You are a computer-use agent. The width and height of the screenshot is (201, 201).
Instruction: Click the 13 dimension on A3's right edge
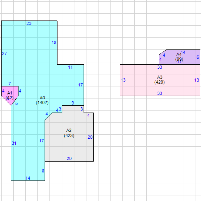[197, 80]
